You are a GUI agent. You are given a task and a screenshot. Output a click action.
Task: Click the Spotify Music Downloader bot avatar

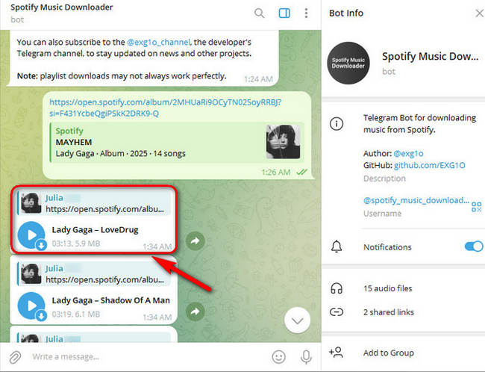tap(348, 63)
